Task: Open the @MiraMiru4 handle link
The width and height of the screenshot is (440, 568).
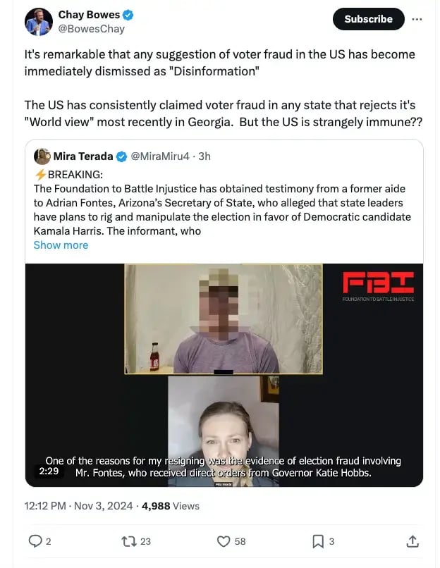Action: click(x=160, y=156)
